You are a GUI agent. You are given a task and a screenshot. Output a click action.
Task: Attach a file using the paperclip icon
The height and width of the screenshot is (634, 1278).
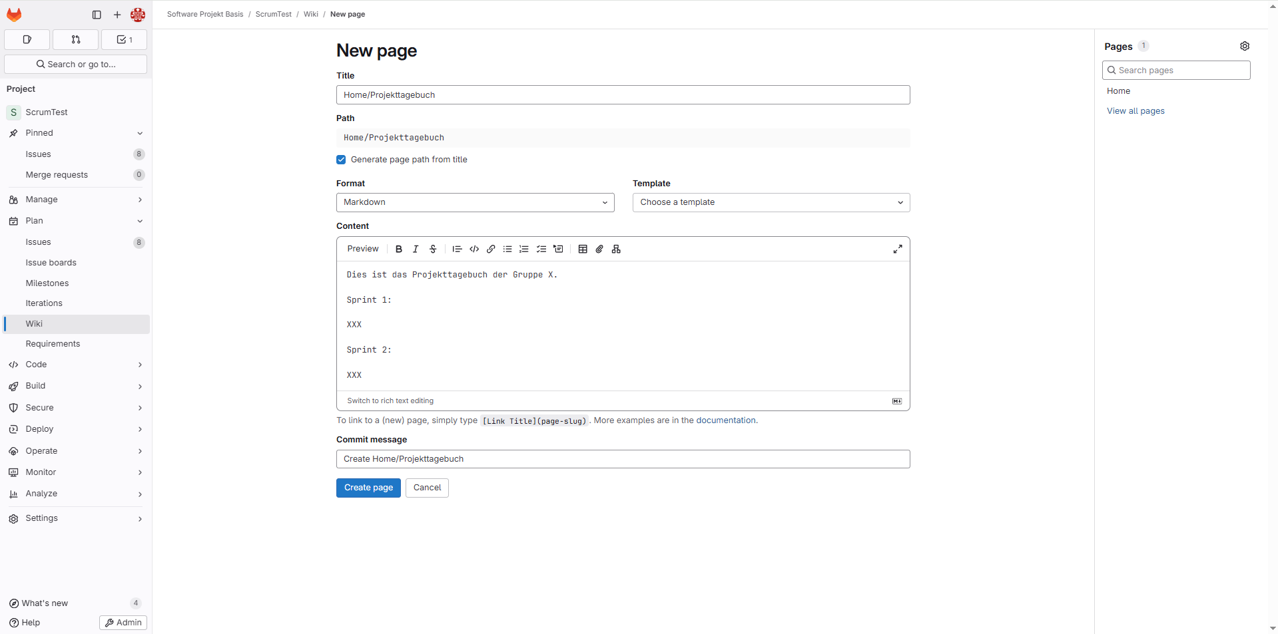click(599, 249)
